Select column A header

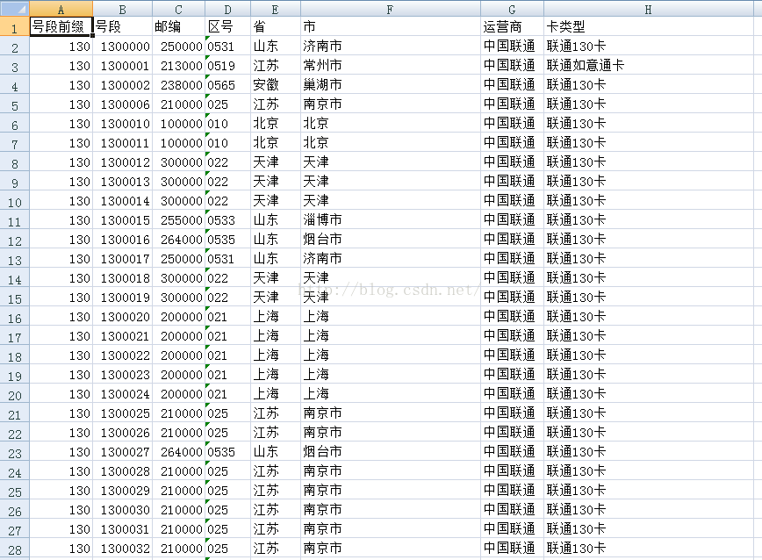[61, 9]
